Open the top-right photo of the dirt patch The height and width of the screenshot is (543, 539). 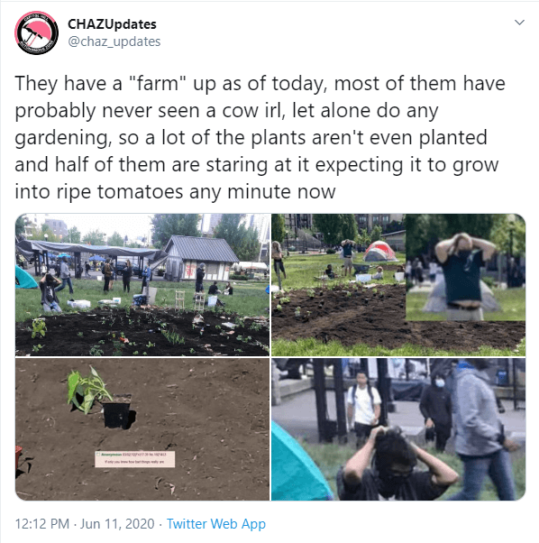pyautogui.click(x=398, y=285)
